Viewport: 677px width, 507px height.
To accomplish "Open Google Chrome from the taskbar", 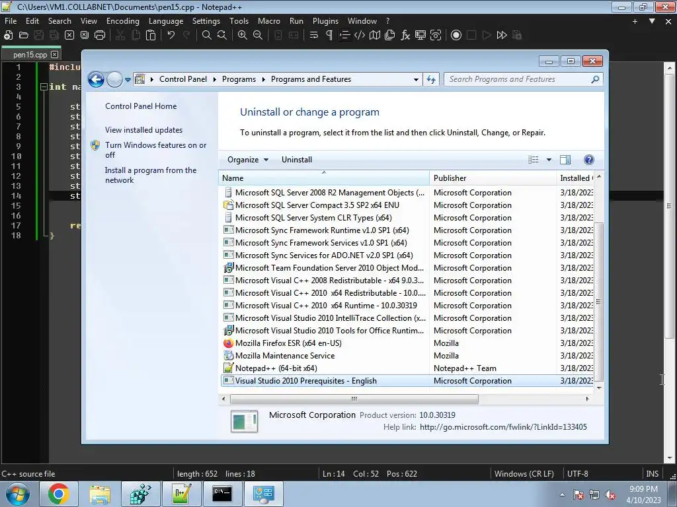I will click(x=59, y=494).
